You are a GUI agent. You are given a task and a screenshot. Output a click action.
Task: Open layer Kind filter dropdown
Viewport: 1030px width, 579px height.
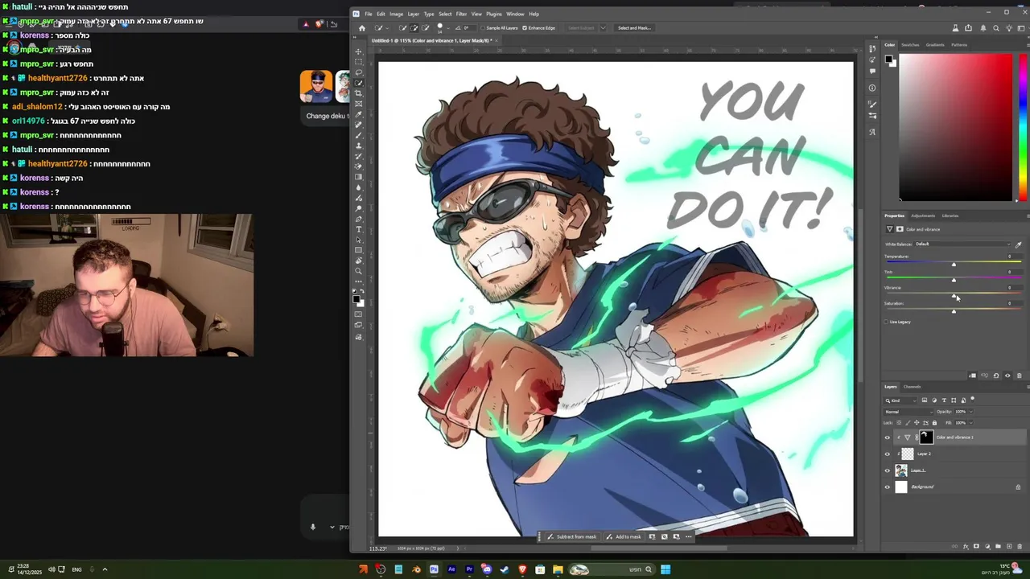pyautogui.click(x=900, y=400)
